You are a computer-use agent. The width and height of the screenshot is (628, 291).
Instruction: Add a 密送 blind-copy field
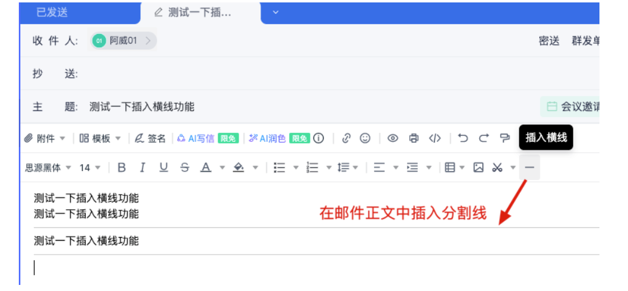coord(548,41)
